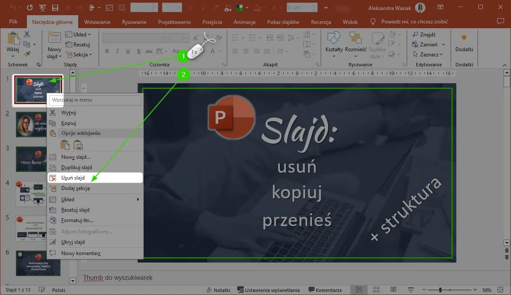Toggle italic formatting in Czcionka group
The image size is (511, 295).
pos(117,51)
